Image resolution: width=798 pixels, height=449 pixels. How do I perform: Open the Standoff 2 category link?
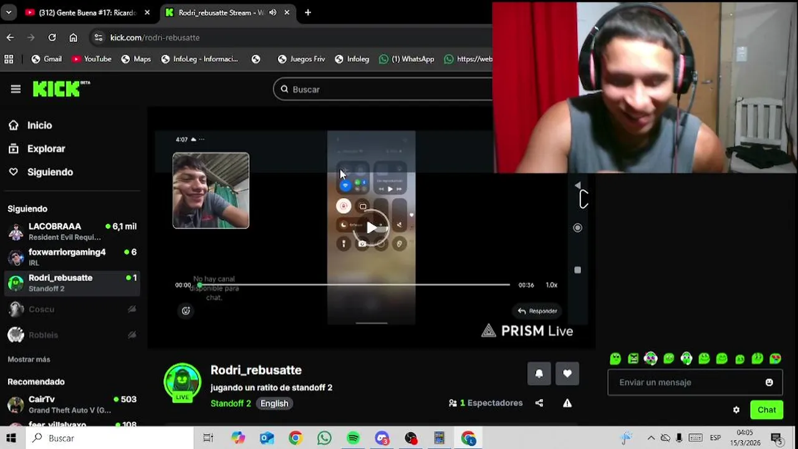pyautogui.click(x=231, y=403)
